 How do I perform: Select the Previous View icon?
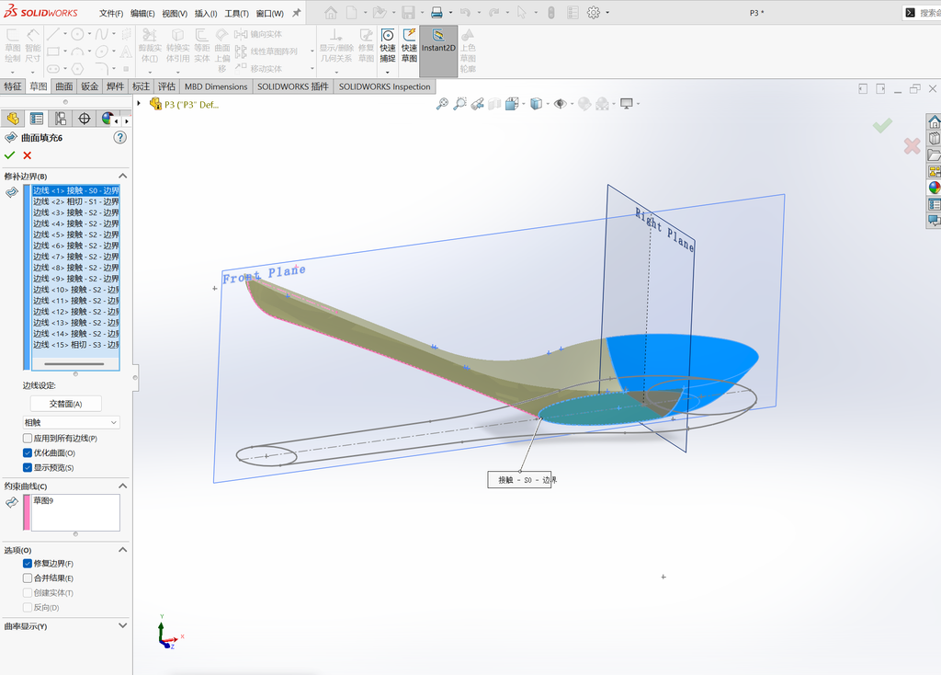[477, 104]
